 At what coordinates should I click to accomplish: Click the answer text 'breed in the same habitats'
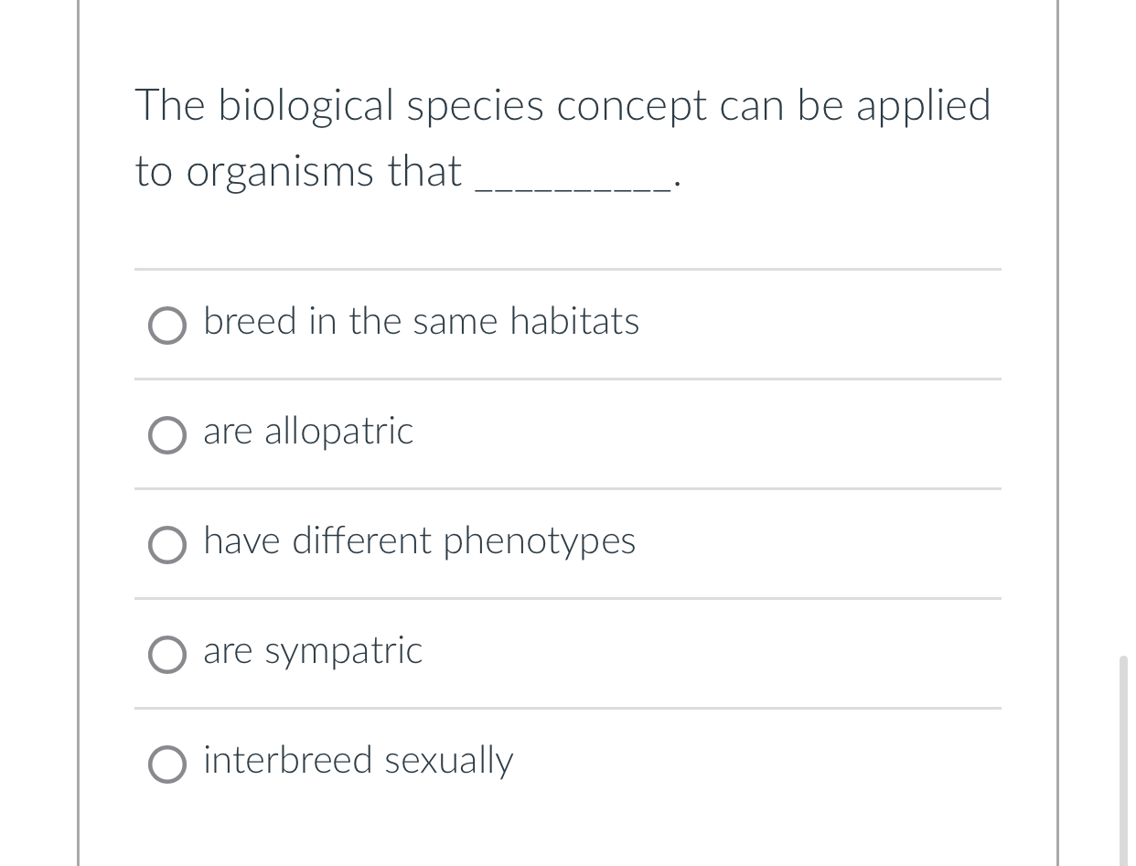click(x=421, y=322)
